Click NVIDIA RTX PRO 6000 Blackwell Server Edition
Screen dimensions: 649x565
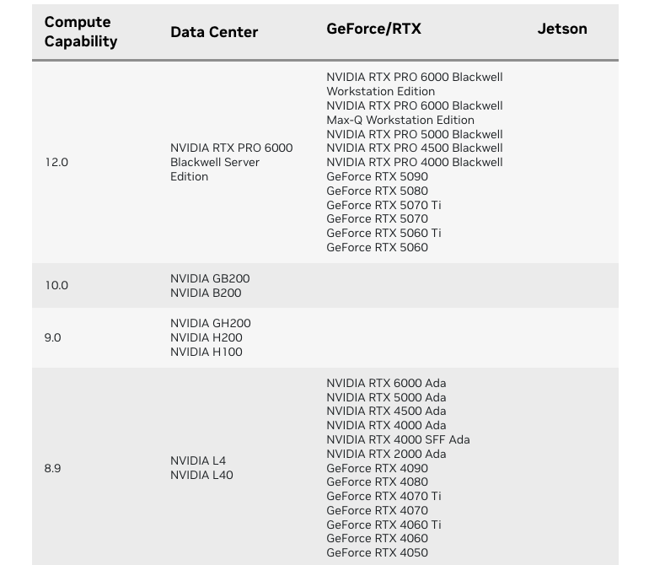click(x=231, y=162)
